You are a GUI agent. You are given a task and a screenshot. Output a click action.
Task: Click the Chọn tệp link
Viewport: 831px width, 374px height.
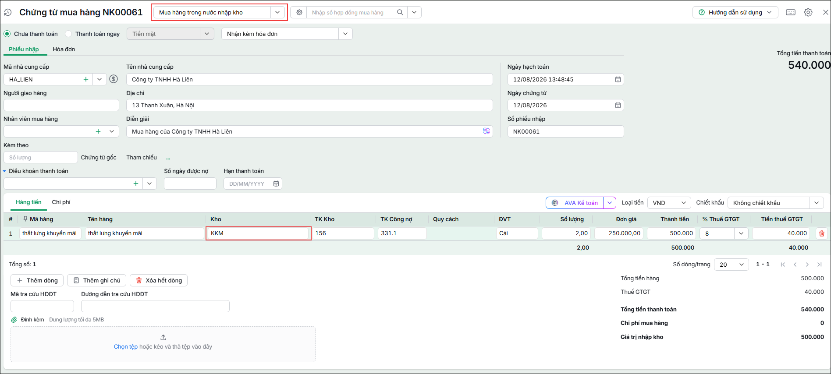point(126,346)
